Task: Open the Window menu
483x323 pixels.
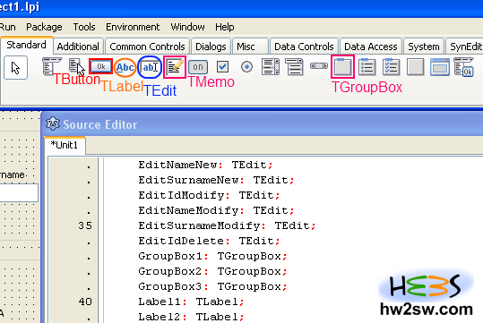Action: tap(187, 27)
